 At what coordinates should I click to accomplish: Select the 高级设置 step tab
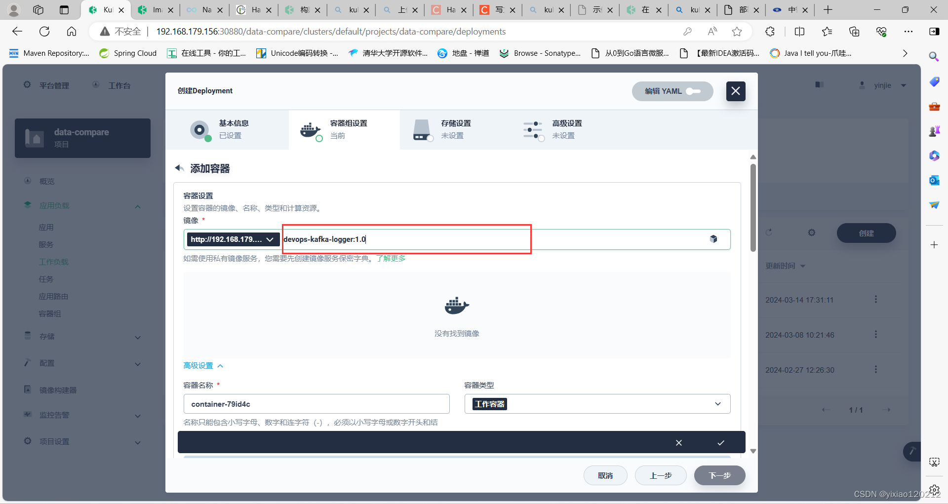tap(566, 129)
